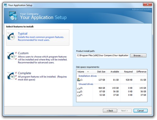Viewport: 157px width, 120px height.
Task: Sort by the Difference column header
Action: tap(141, 72)
